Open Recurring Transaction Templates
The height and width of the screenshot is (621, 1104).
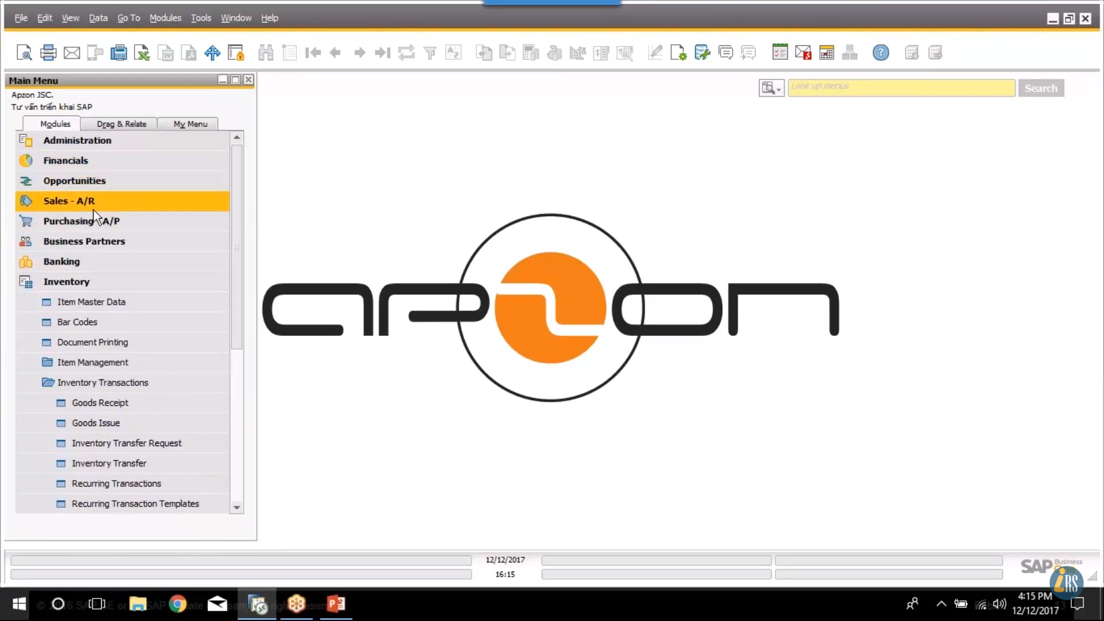[x=122, y=504]
